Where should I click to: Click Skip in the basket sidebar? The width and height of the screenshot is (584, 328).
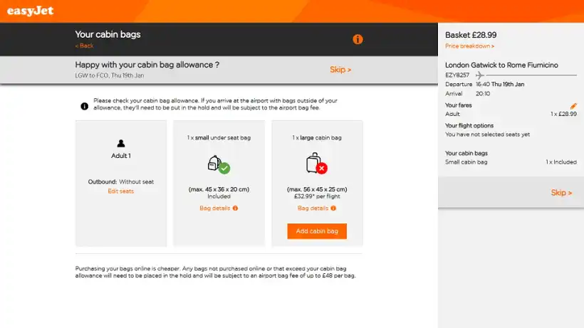tap(561, 193)
